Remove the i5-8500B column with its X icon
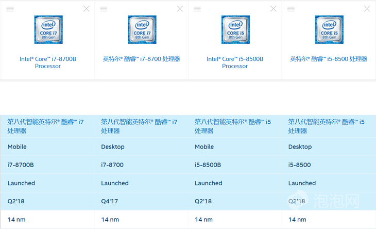Viewport: 376px width, 229px height. pyautogui.click(x=274, y=9)
